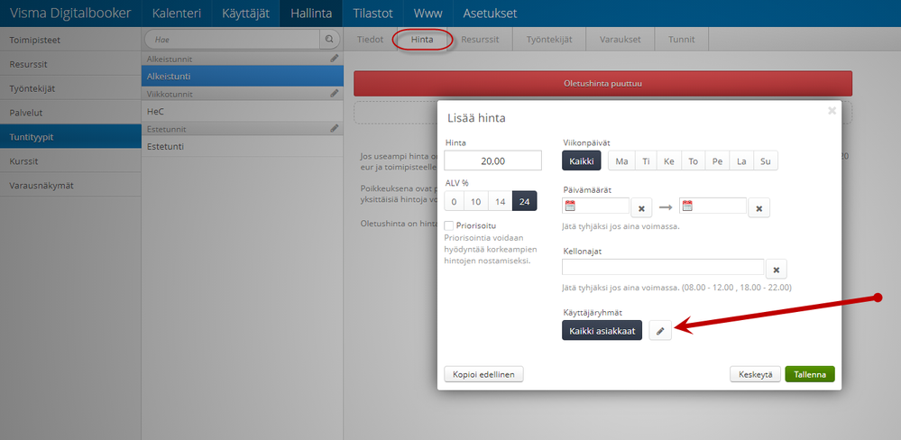The image size is (901, 440).
Task: Open the Tilastot top menu
Action: tap(372, 14)
